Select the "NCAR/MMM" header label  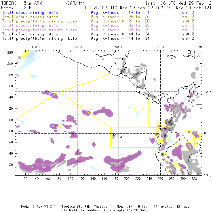[75, 3]
